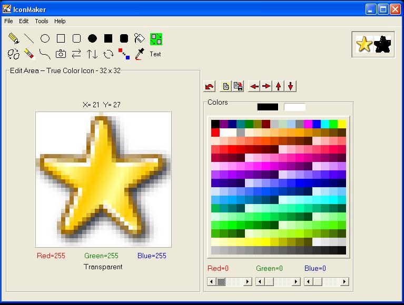This screenshot has height=305, width=404.
Task: Maximize the IconMaker window
Action: [383, 9]
